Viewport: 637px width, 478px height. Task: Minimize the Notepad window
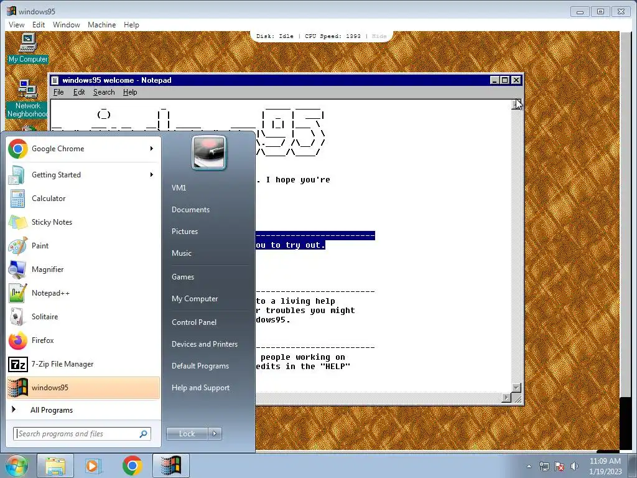coord(495,80)
